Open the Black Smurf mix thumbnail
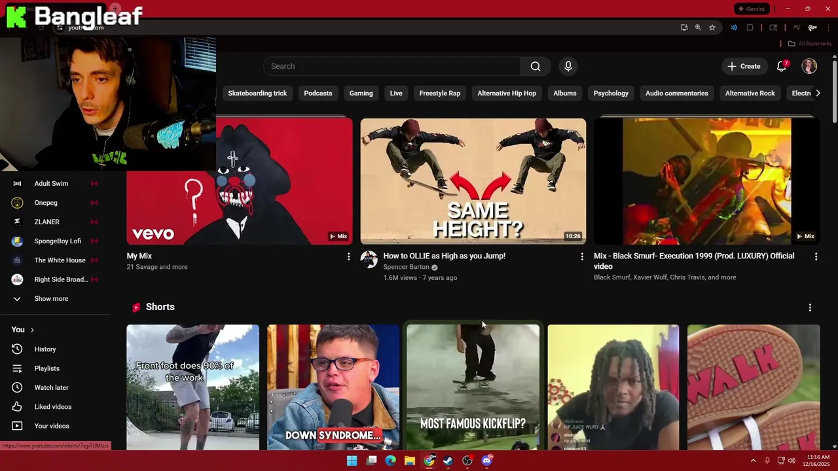Image resolution: width=838 pixels, height=471 pixels. click(707, 181)
